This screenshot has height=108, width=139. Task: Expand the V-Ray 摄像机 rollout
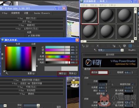coord(32,94)
